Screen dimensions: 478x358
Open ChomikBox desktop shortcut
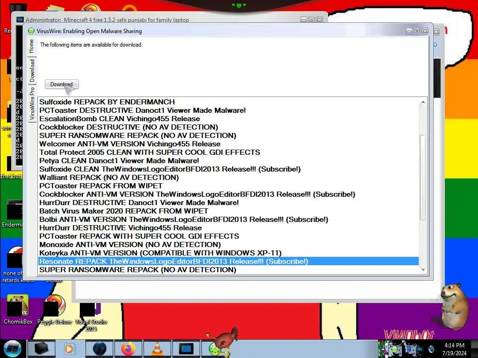(x=18, y=310)
